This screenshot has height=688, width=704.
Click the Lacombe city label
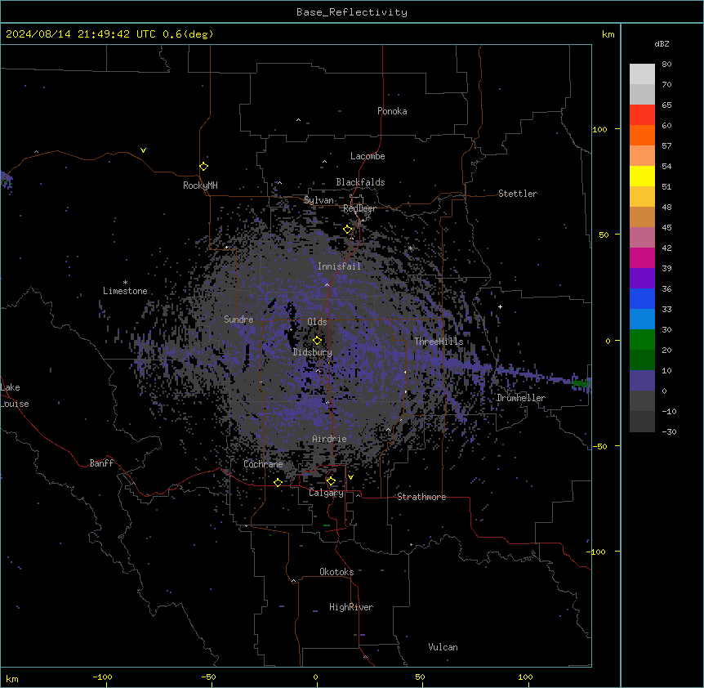tap(368, 156)
